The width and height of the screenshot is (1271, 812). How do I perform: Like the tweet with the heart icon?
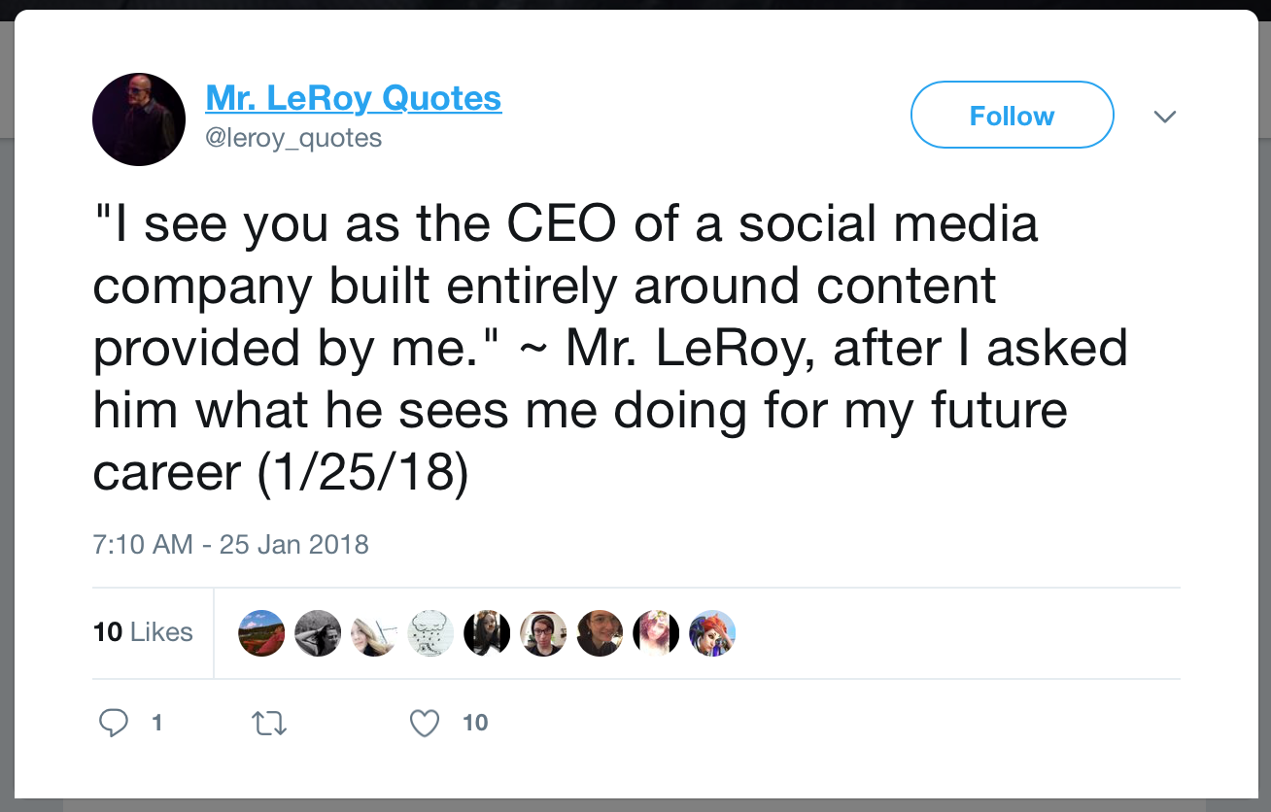[425, 723]
